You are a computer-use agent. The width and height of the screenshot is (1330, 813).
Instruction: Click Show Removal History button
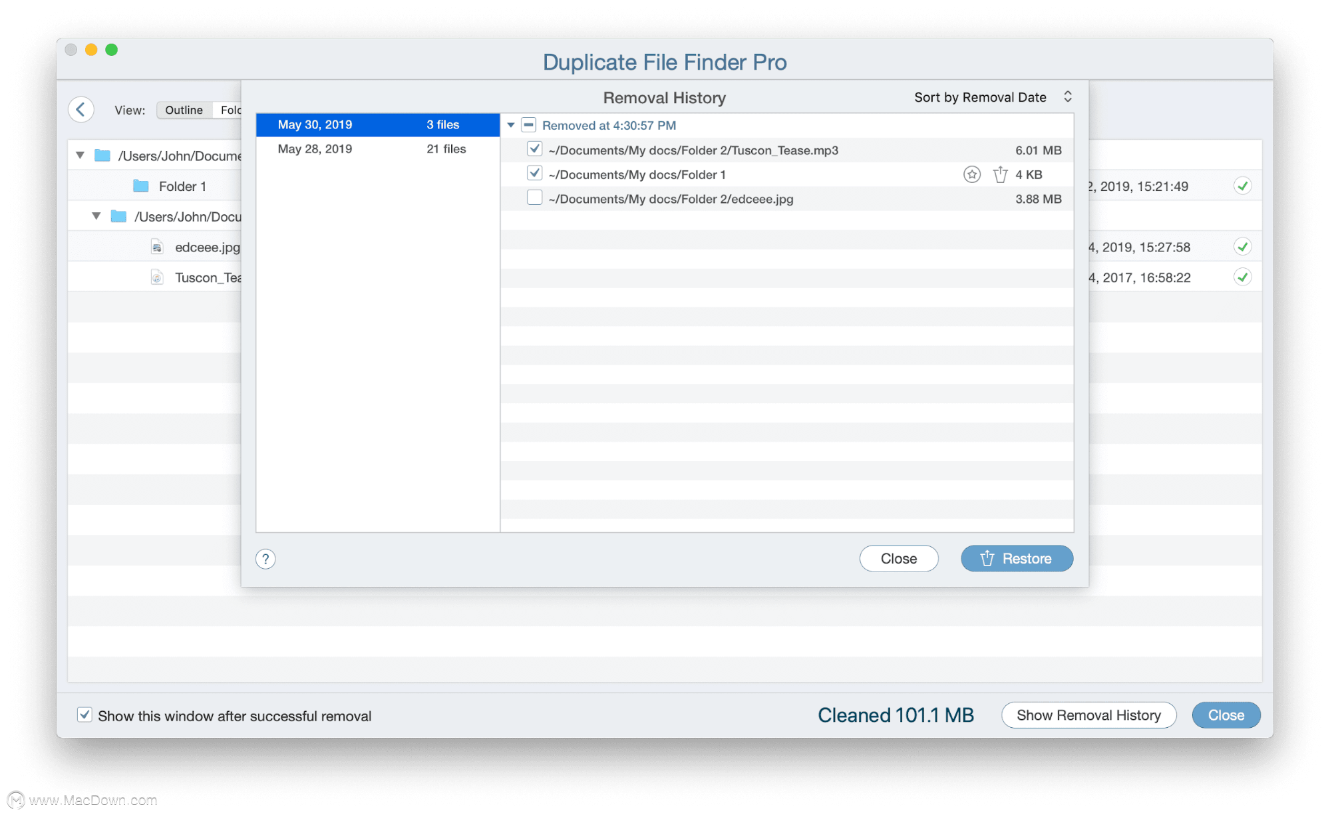(x=1088, y=715)
